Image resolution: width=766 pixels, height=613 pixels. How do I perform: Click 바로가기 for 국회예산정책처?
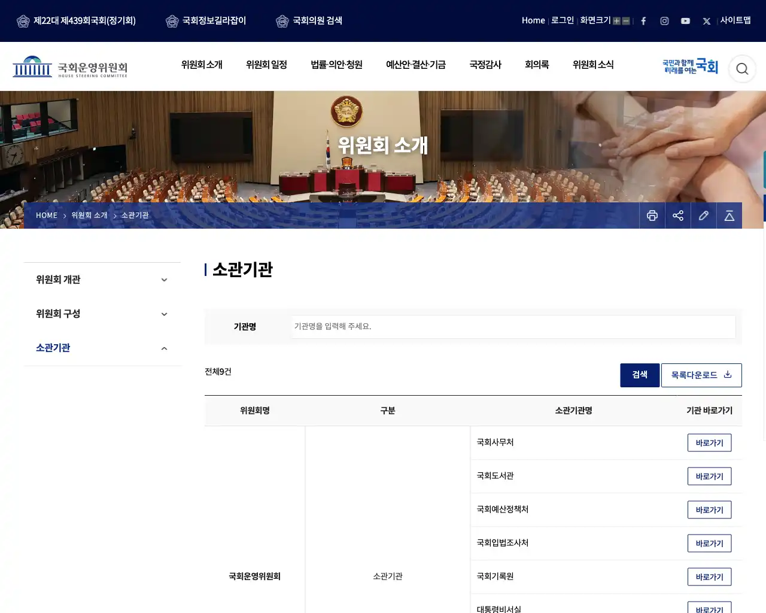click(x=709, y=510)
